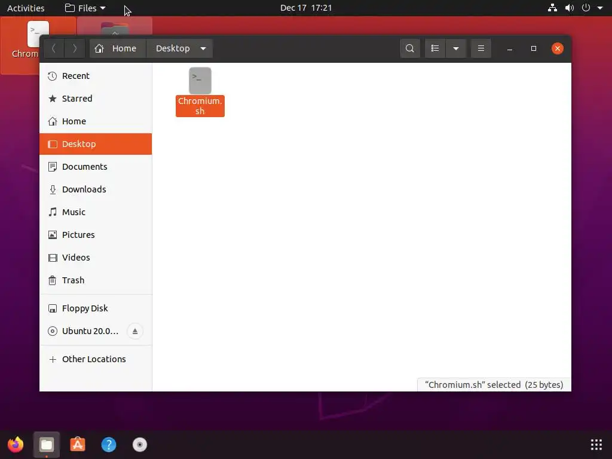Open Pictures folder in sidebar
Image resolution: width=612 pixels, height=459 pixels.
(96, 234)
